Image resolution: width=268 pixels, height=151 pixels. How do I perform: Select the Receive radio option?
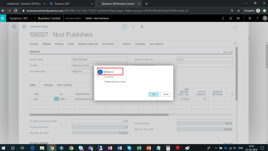[x=105, y=72]
